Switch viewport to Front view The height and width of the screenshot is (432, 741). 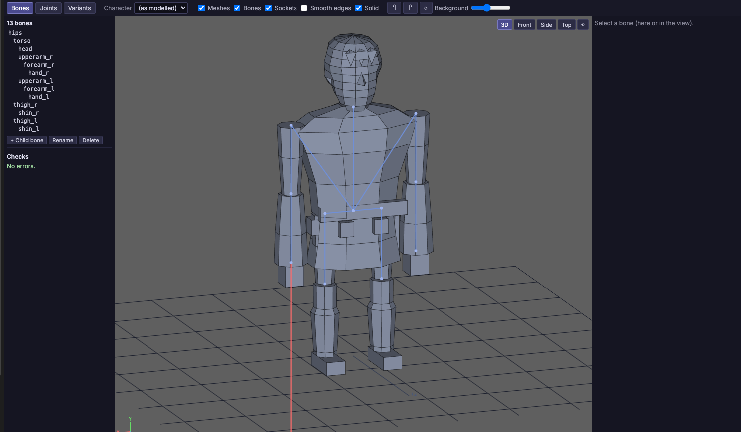click(x=524, y=25)
